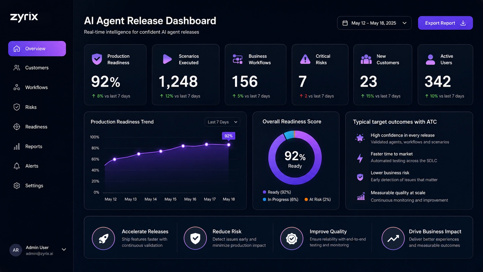Select the In Progress (6%) legend entry
Viewport: 483px width, 272px height.
point(280,199)
